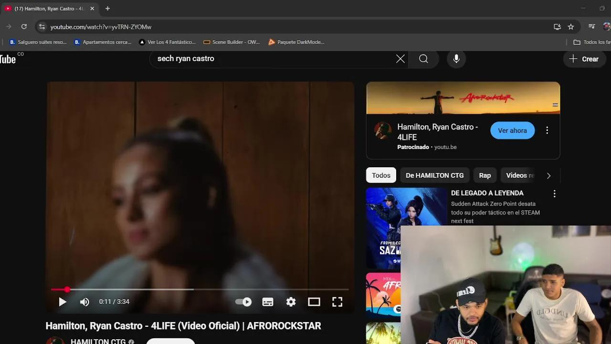Viewport: 611px width, 344px height.
Task: Click the ad title Hamilton, Ryan Castro - 4LIFE
Action: (438, 132)
